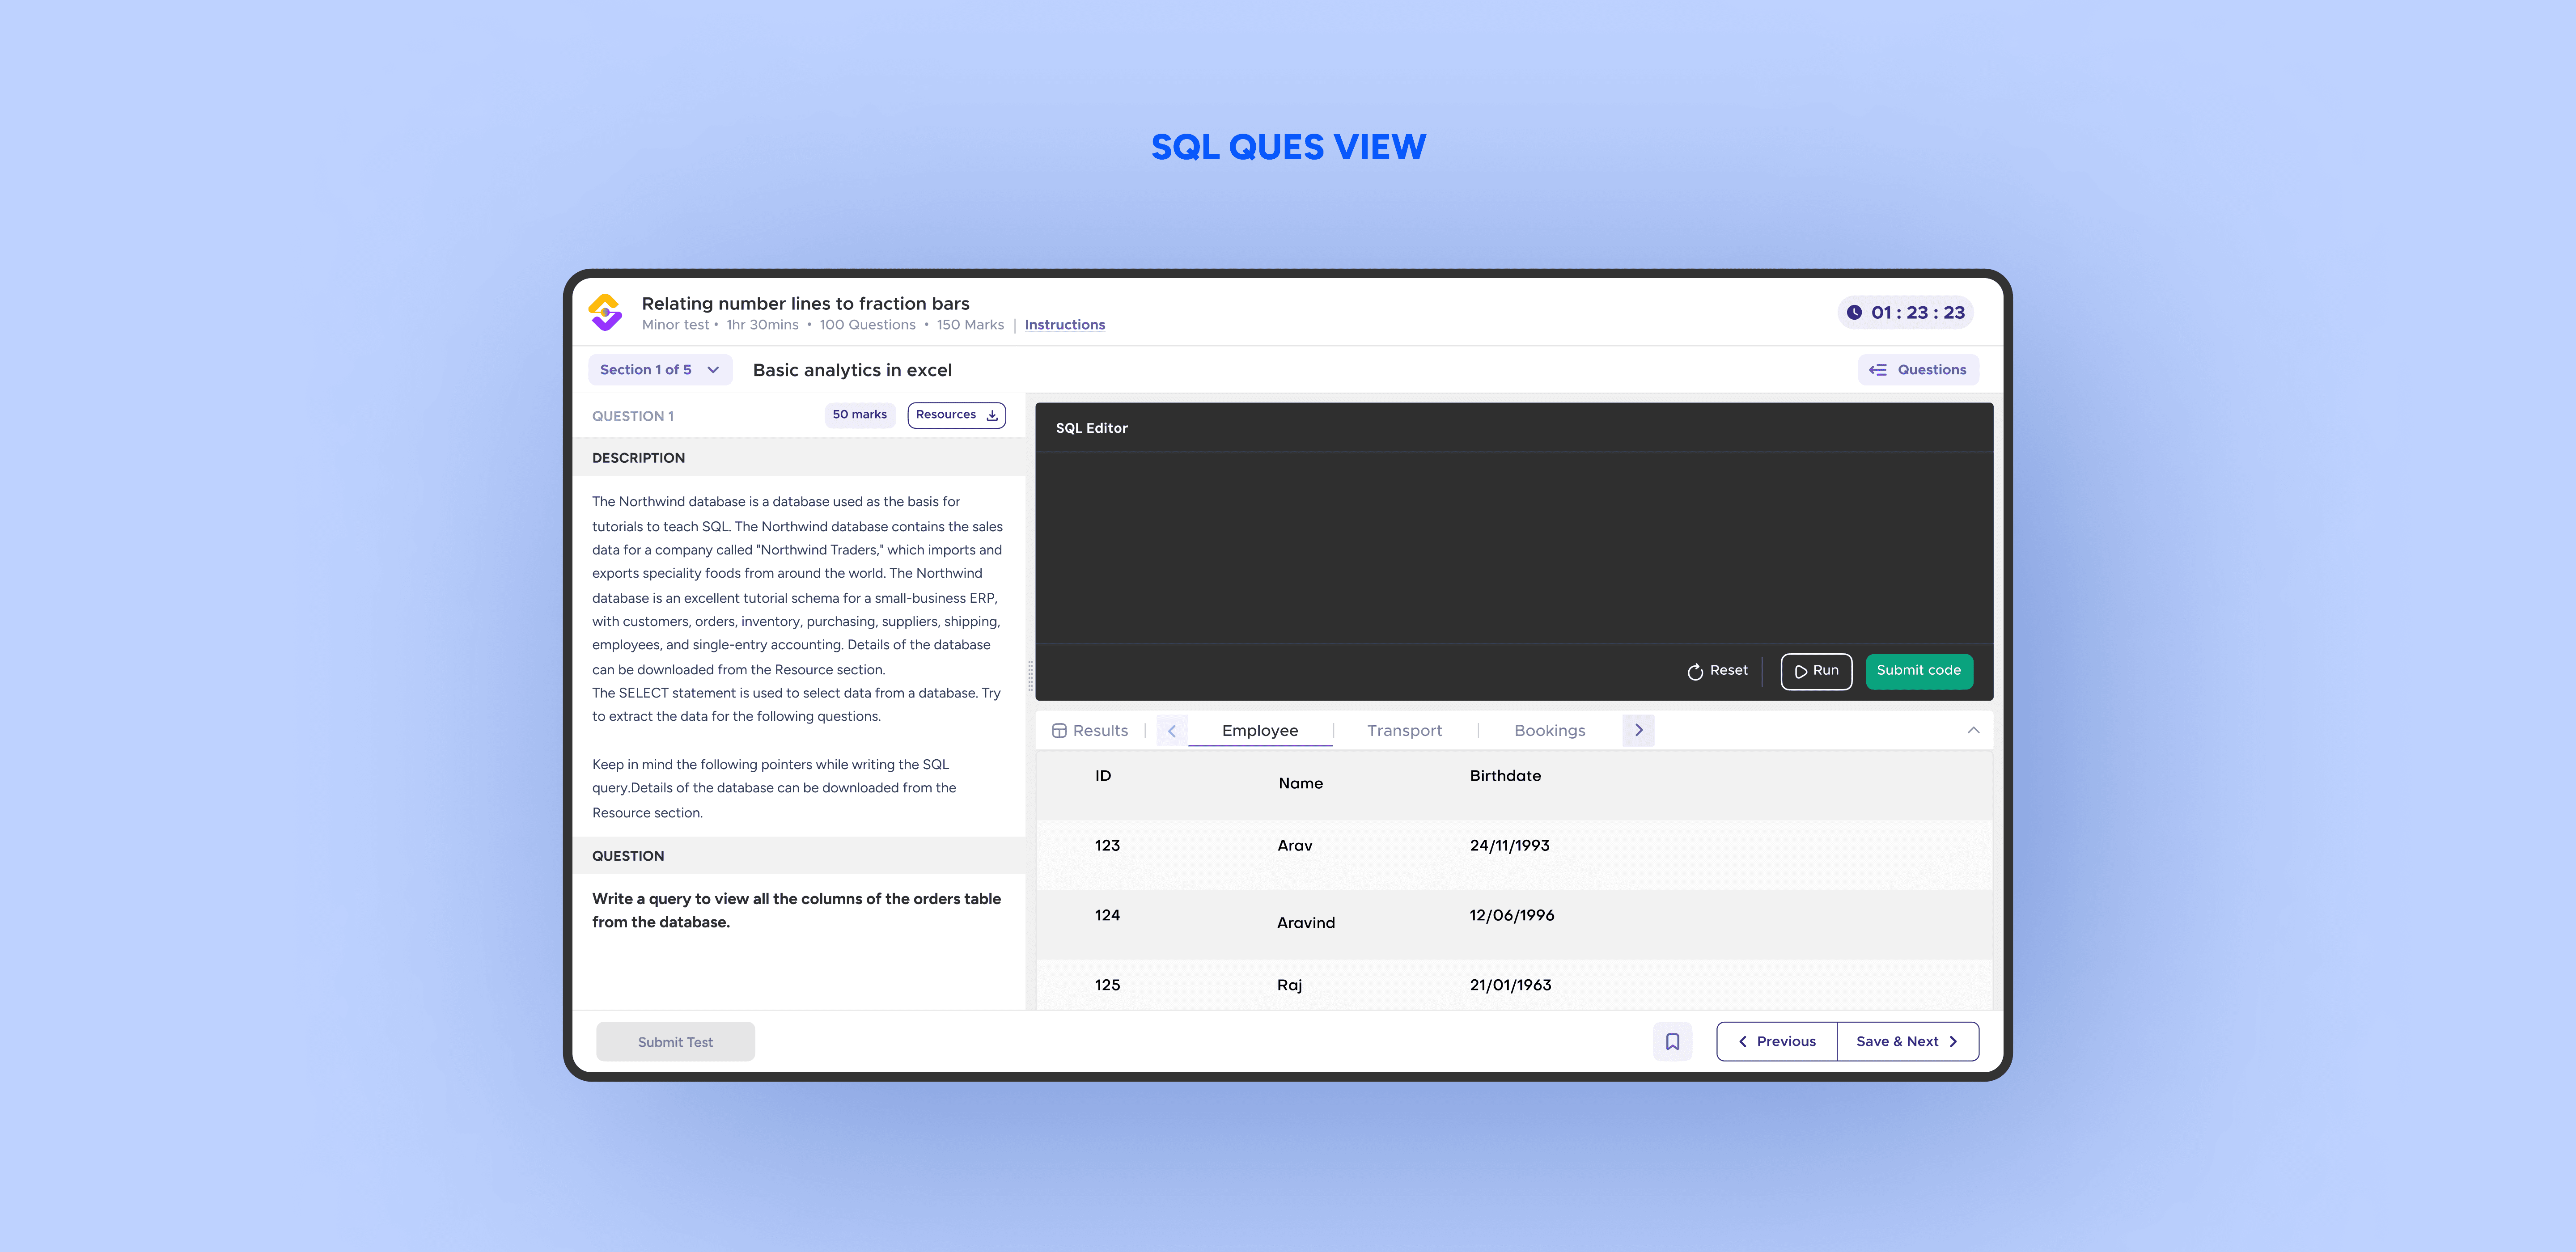Screen dimensions: 2576x1252
Task: Click the Resources download icon
Action: (992, 415)
